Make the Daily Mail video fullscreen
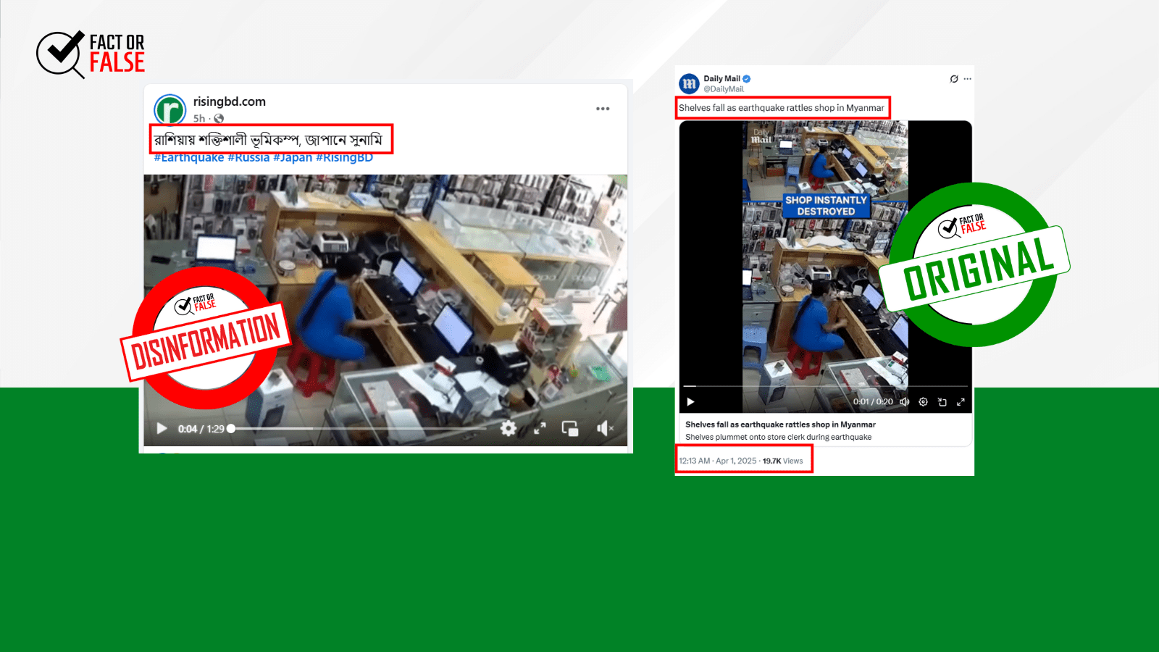The image size is (1159, 652). (961, 402)
